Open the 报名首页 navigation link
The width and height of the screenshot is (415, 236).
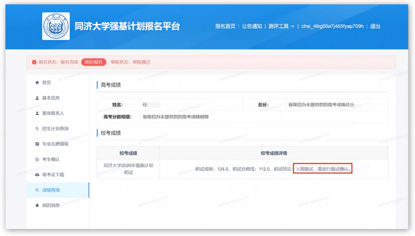pos(225,26)
